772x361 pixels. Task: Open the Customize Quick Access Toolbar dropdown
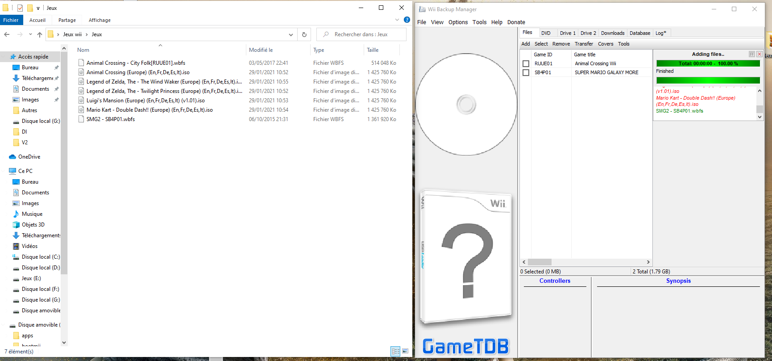(38, 8)
